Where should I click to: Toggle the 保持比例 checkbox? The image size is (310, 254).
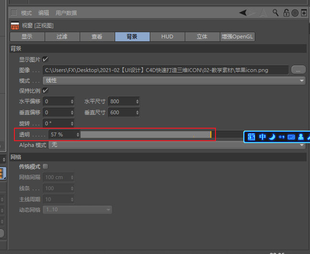(45, 91)
